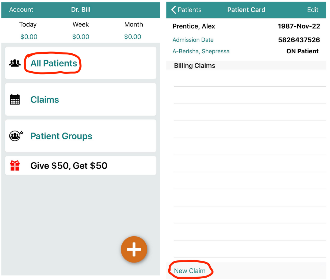This screenshot has height=280, width=330.
Task: Click the red gift box icon
Action: (15, 165)
